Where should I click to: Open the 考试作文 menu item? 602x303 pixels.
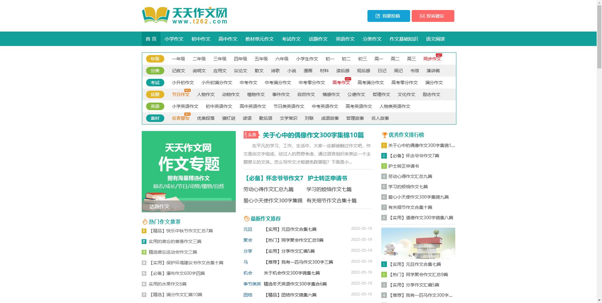point(291,39)
